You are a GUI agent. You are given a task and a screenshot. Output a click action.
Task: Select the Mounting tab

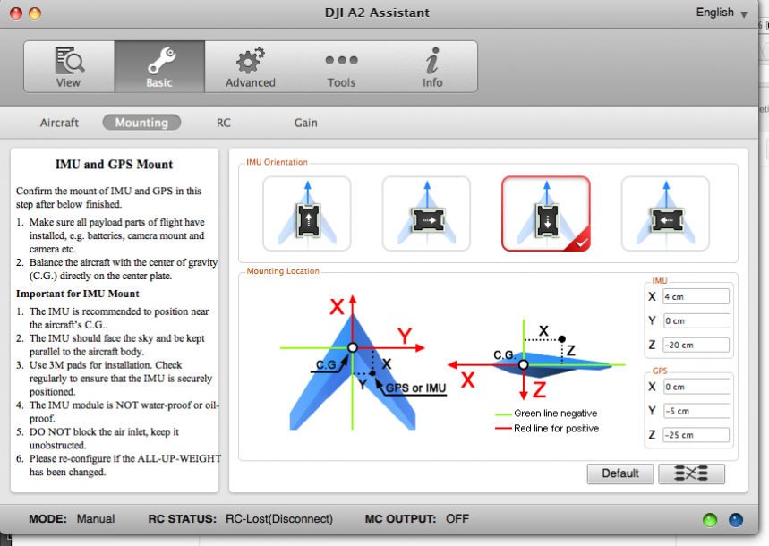(141, 123)
